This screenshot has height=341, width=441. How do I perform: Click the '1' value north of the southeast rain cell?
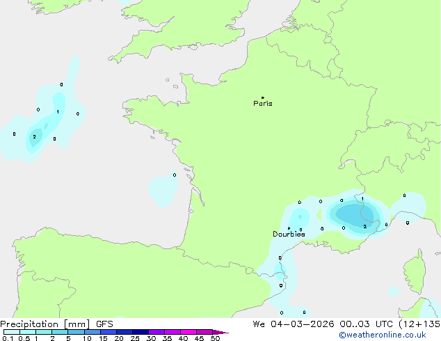pyautogui.click(x=362, y=198)
